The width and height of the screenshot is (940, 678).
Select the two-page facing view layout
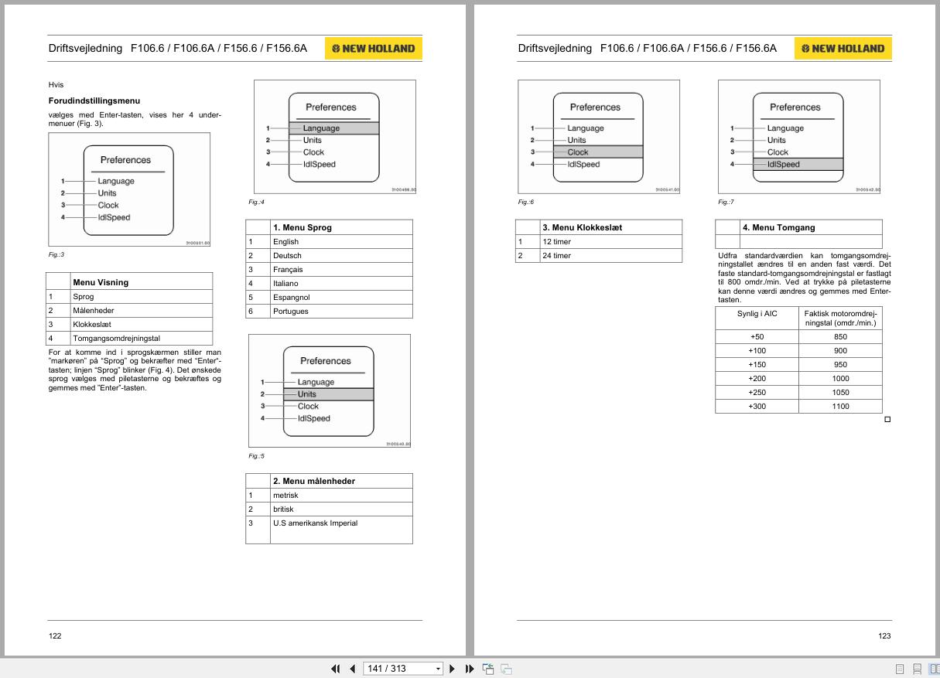click(x=934, y=669)
